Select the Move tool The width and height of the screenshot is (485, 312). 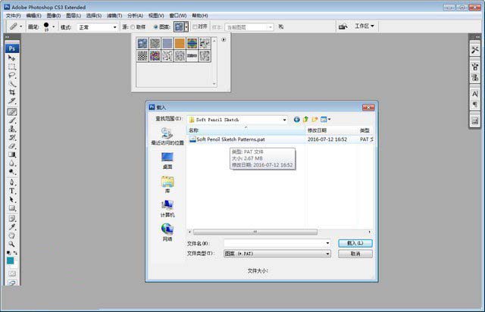[x=12, y=58]
